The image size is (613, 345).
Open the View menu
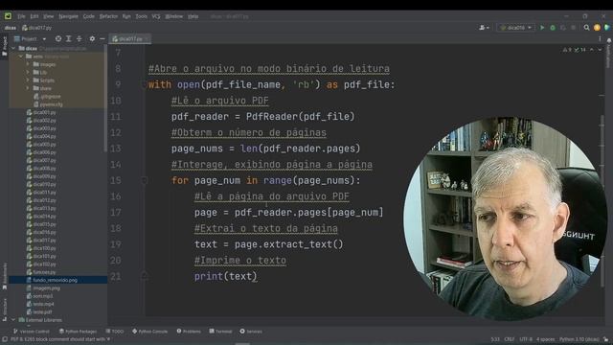pos(49,16)
